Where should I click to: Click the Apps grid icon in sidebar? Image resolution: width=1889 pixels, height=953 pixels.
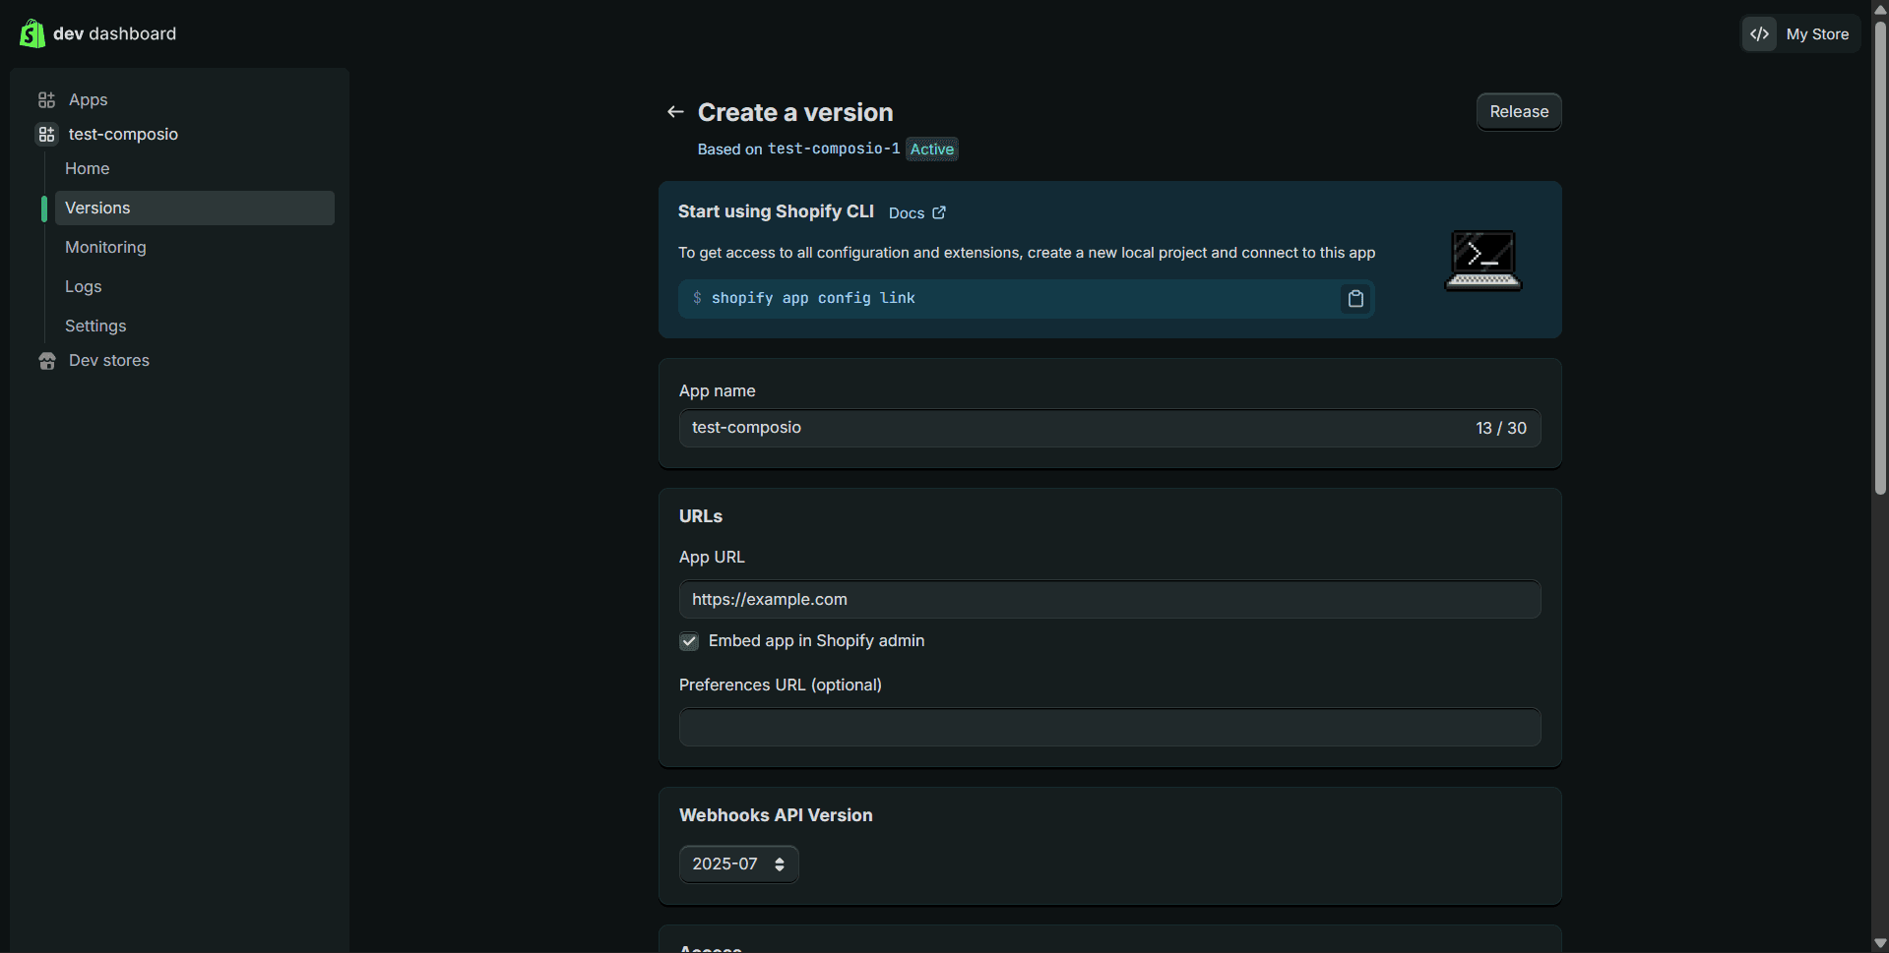click(46, 99)
